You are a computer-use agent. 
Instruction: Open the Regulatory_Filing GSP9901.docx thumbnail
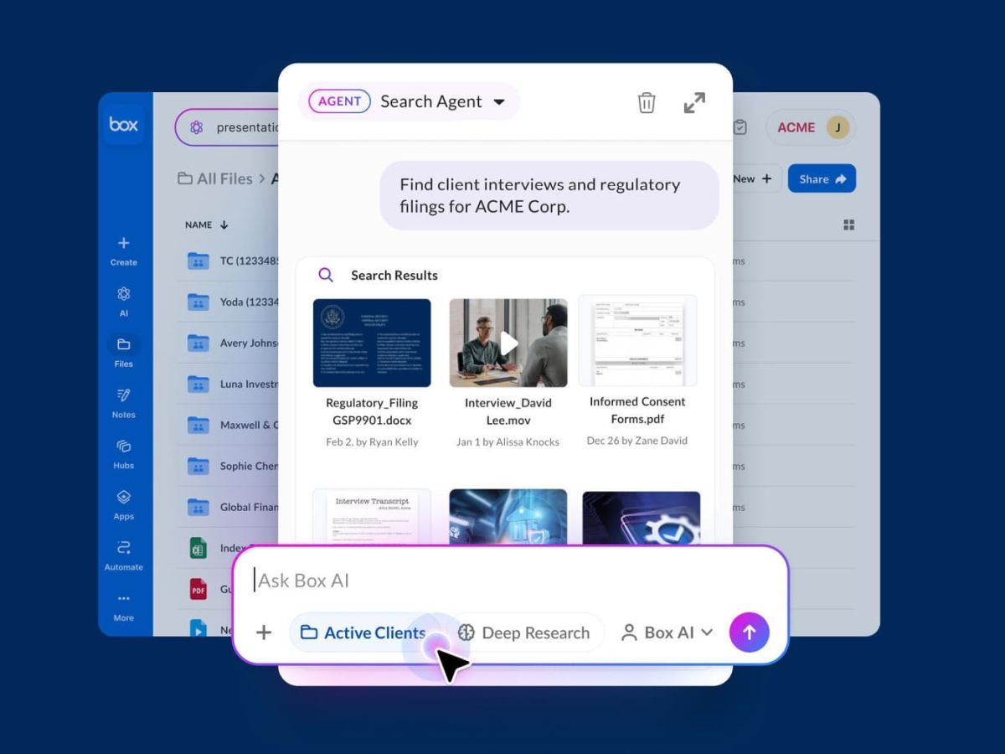click(372, 343)
